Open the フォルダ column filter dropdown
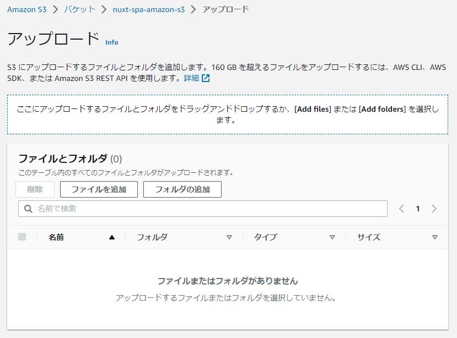 pos(229,237)
